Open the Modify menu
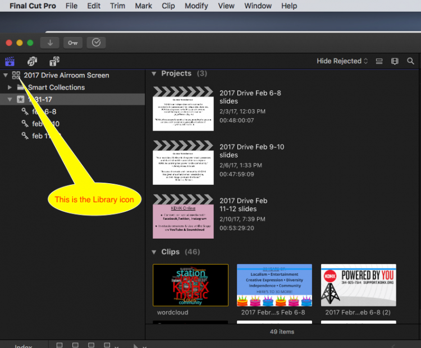The image size is (421, 348). pos(196,6)
